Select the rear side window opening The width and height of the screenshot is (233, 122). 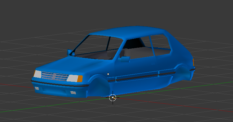click(x=161, y=45)
